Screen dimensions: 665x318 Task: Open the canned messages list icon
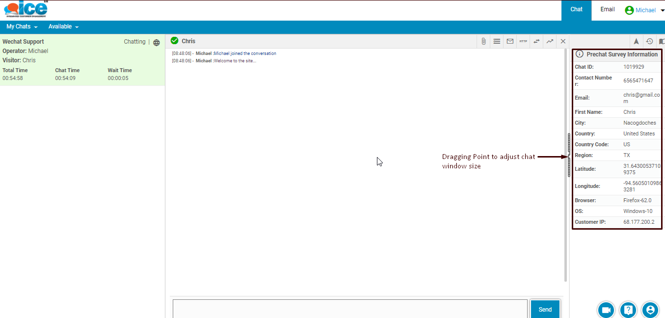click(497, 41)
